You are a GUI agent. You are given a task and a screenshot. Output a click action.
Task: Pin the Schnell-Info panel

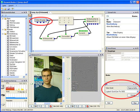pos(136,12)
